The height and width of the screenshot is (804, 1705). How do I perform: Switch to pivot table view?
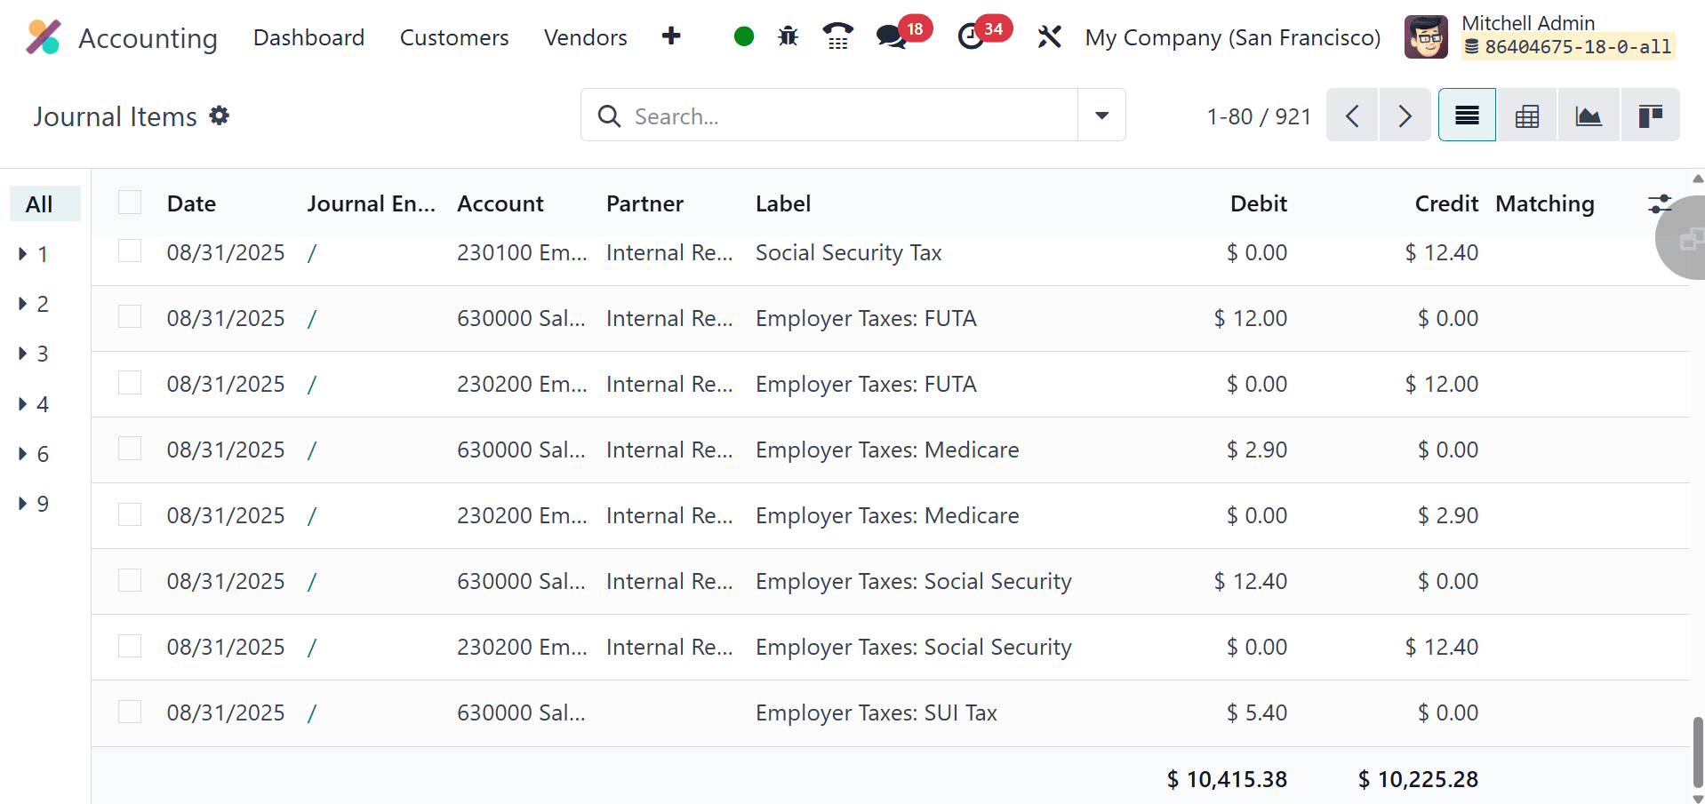tap(1527, 115)
